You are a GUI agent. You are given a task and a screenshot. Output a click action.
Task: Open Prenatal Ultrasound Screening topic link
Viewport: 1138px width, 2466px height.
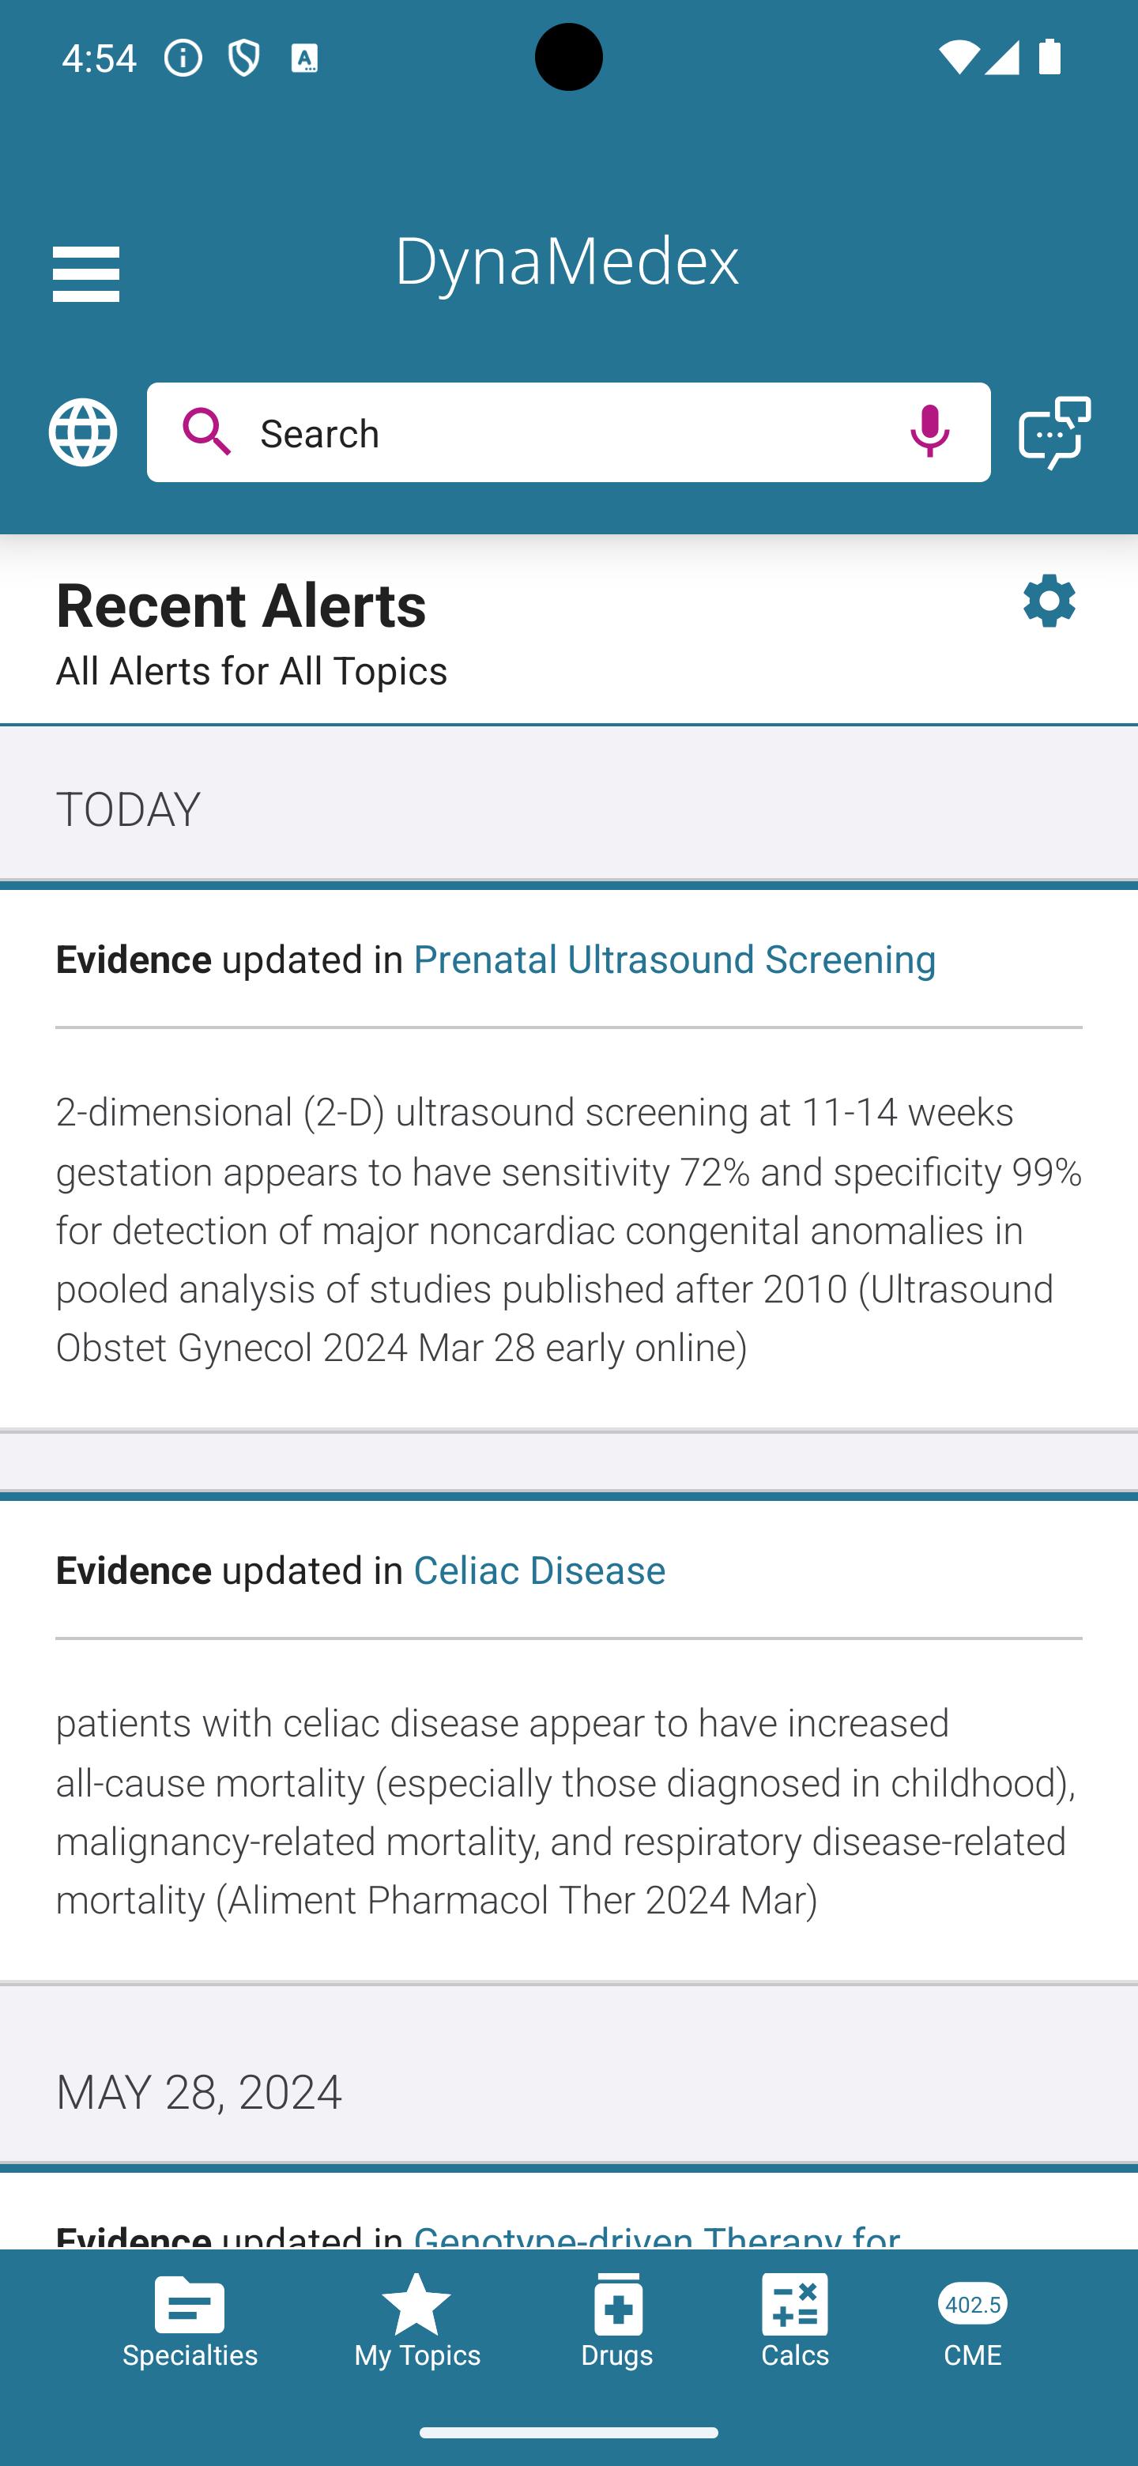[674, 960]
